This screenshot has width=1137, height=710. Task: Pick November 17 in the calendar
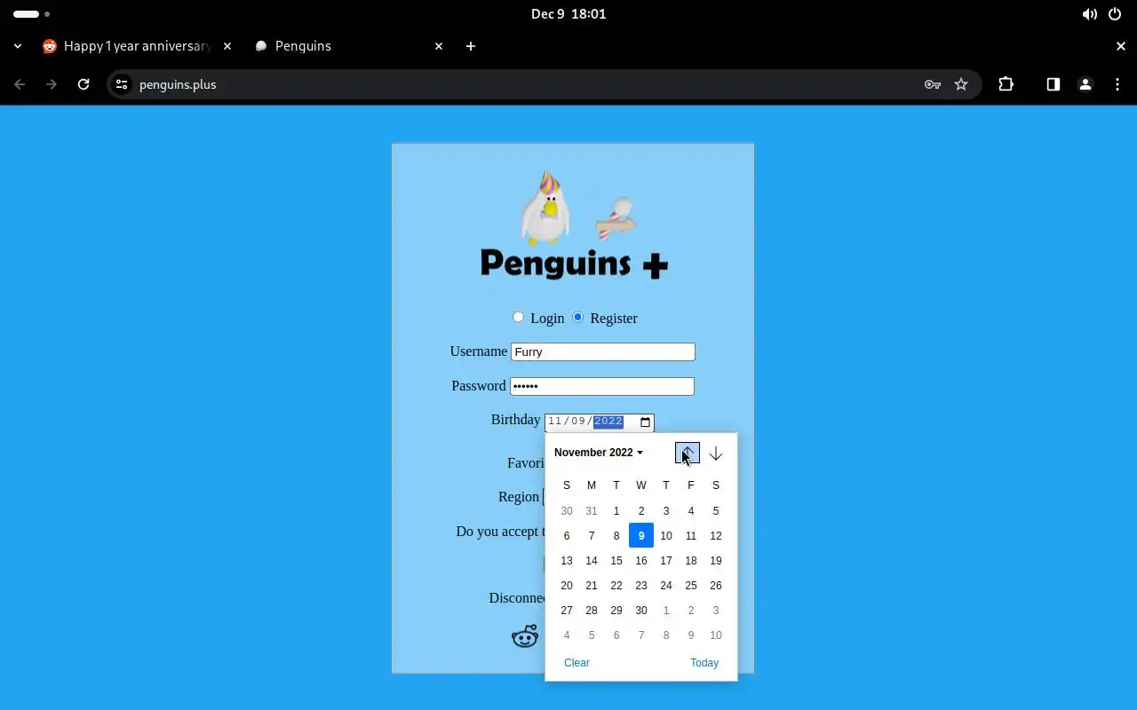(x=666, y=561)
